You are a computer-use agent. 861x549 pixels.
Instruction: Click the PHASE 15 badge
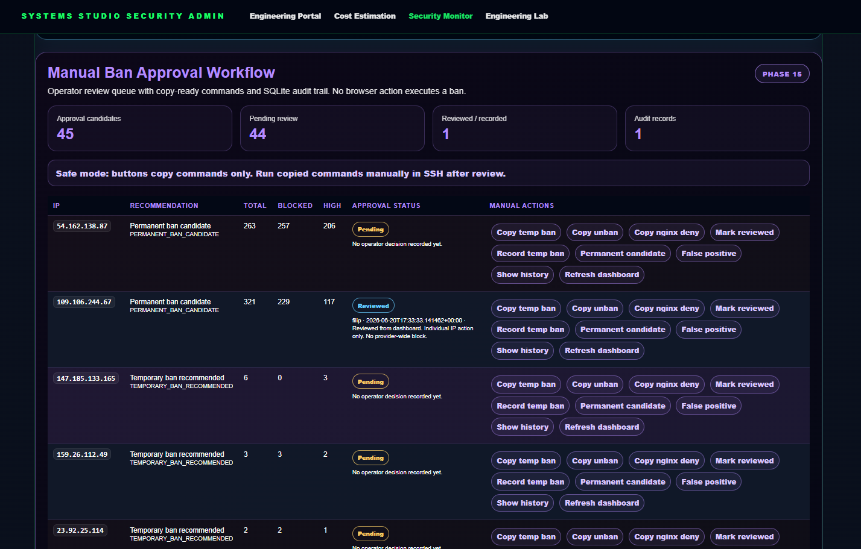coord(782,74)
